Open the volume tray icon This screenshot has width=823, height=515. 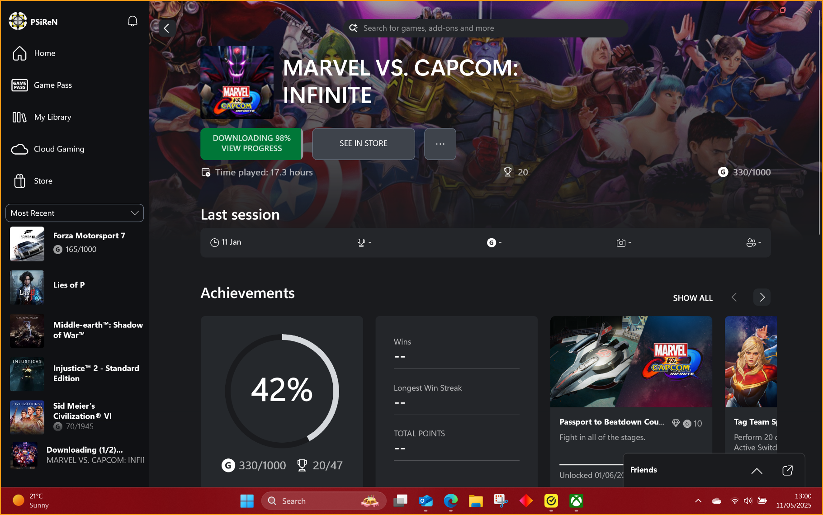click(x=748, y=501)
